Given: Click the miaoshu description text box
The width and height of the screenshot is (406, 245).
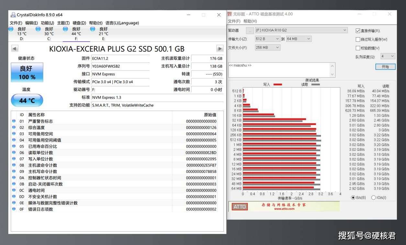Looking at the screenshot, I should tap(279, 70).
